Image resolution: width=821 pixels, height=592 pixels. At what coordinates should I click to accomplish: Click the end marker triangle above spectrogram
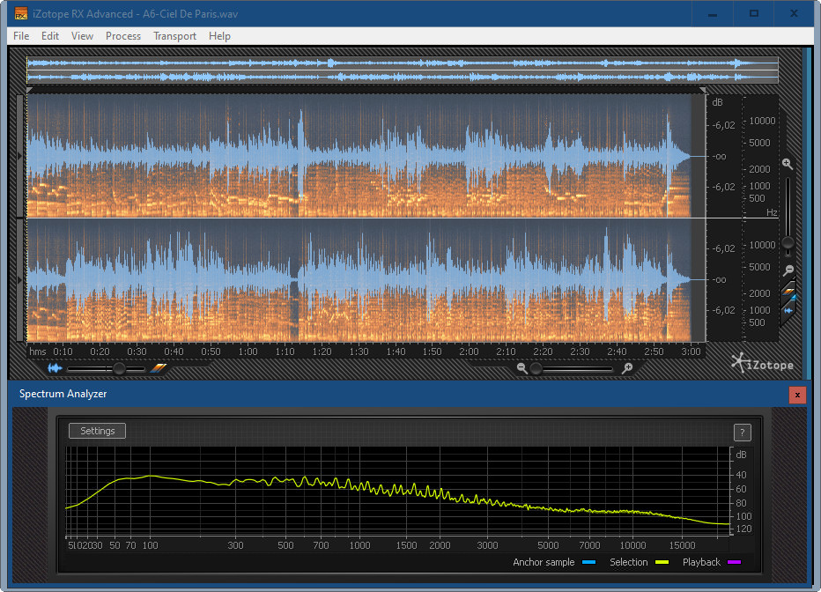703,91
